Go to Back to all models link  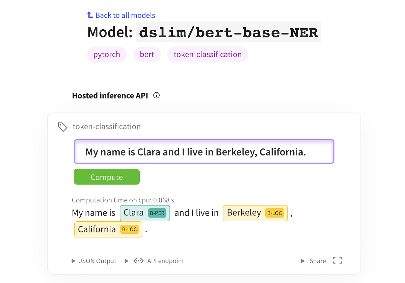click(x=125, y=15)
